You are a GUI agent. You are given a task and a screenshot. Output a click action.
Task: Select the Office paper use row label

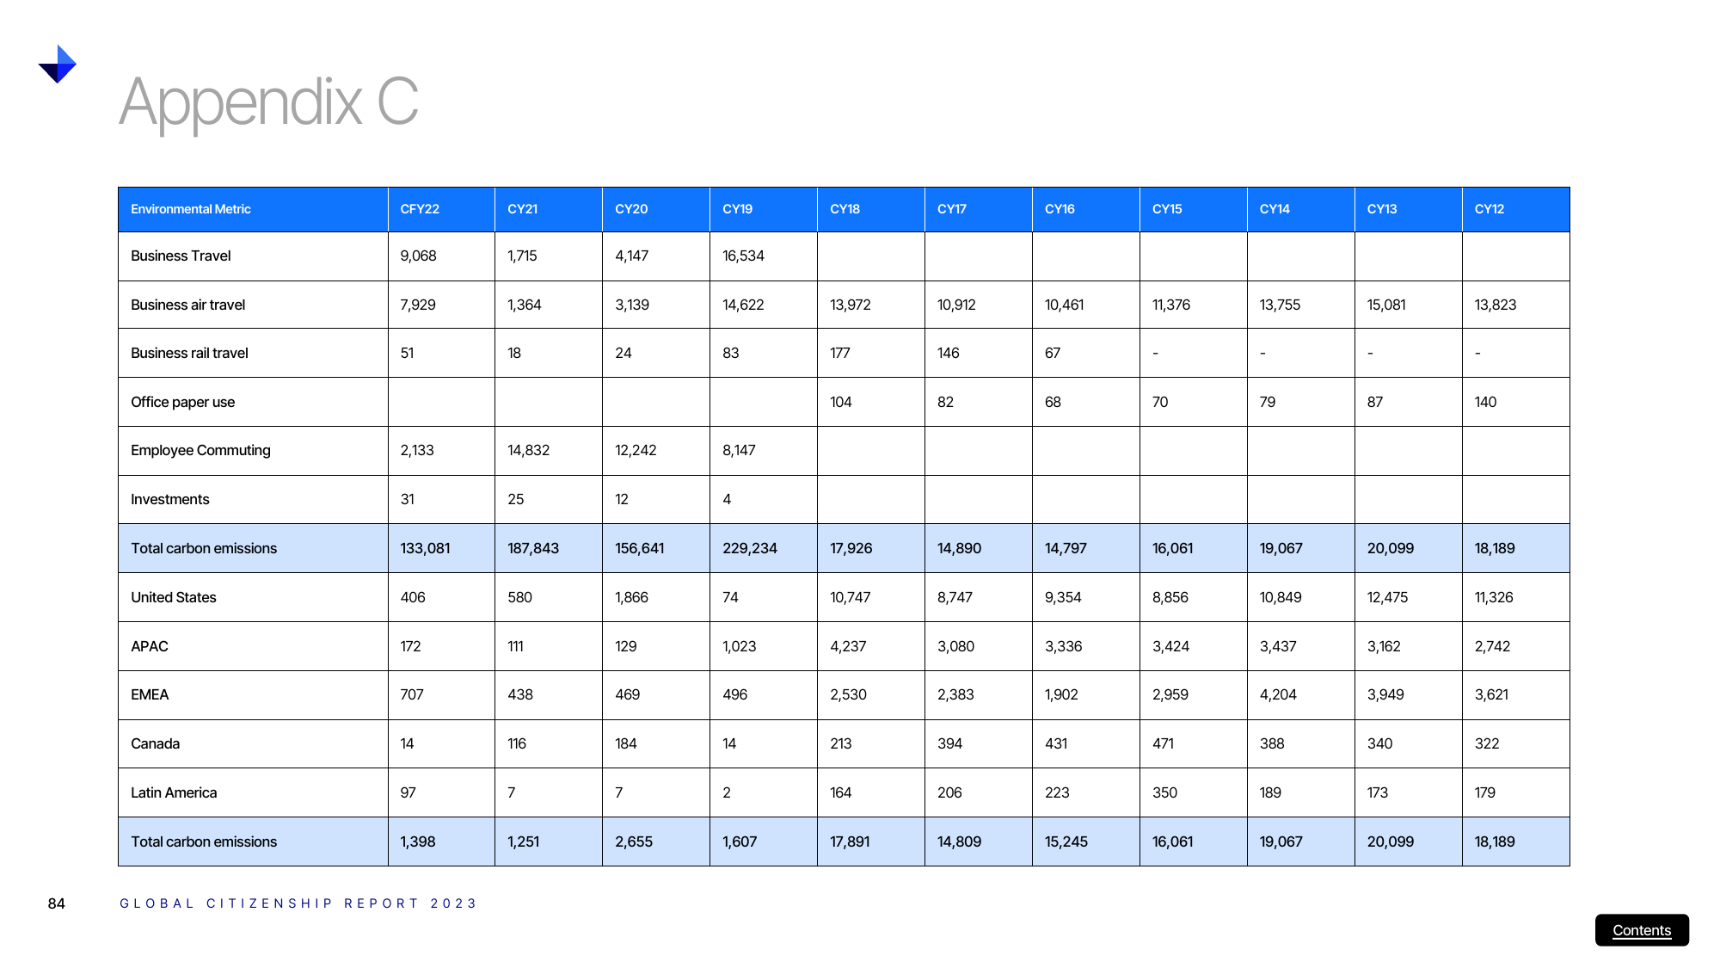pos(182,402)
